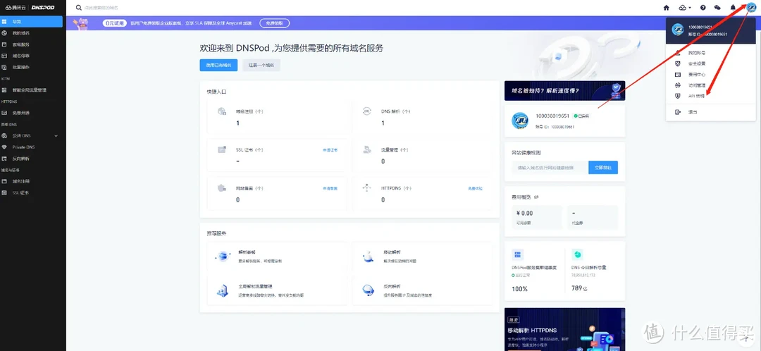Open the DNS 解析 quick entry card
The width and height of the screenshot is (761, 351).
point(422,118)
